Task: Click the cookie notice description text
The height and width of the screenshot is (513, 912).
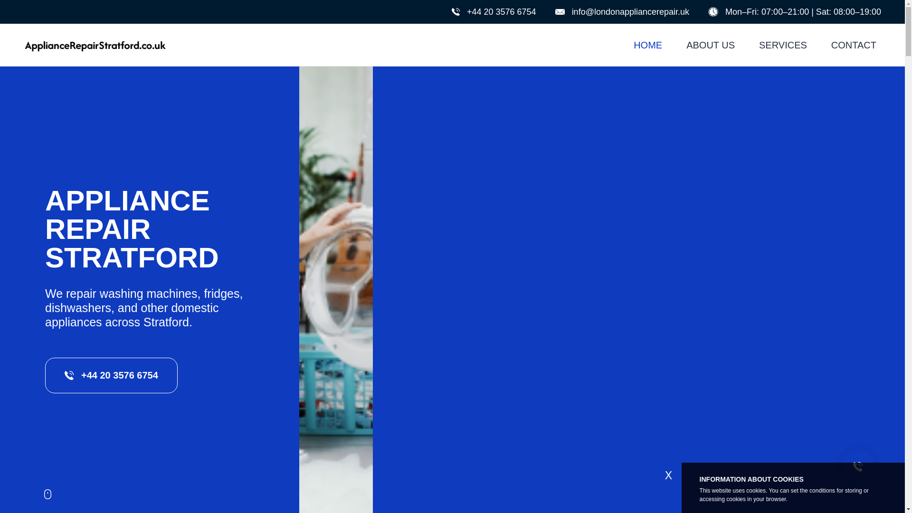Action: coord(784,495)
